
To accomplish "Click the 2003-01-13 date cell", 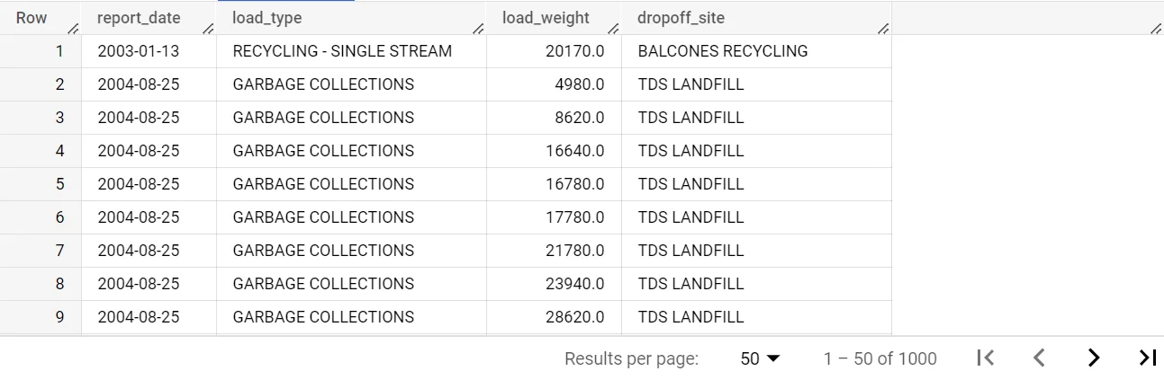I will (138, 51).
